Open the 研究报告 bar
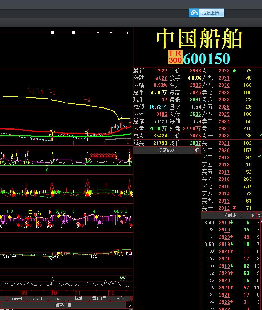The width and height of the screenshot is (262, 310). point(63,305)
